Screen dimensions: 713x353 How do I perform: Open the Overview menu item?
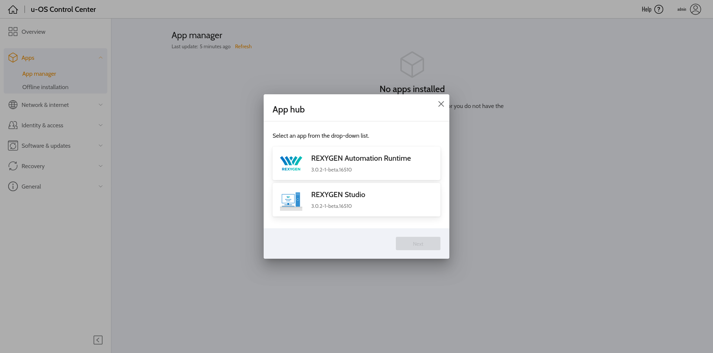pyautogui.click(x=33, y=32)
